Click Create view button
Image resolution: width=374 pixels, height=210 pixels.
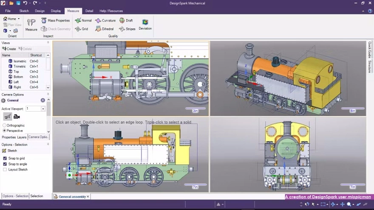(x=9, y=49)
